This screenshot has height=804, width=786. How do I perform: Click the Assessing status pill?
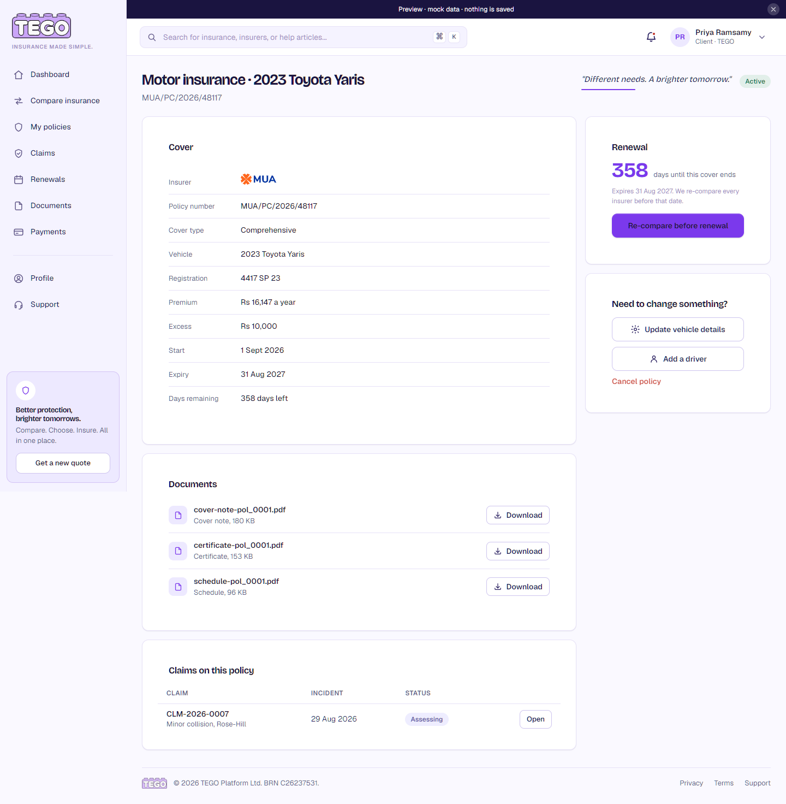point(427,719)
